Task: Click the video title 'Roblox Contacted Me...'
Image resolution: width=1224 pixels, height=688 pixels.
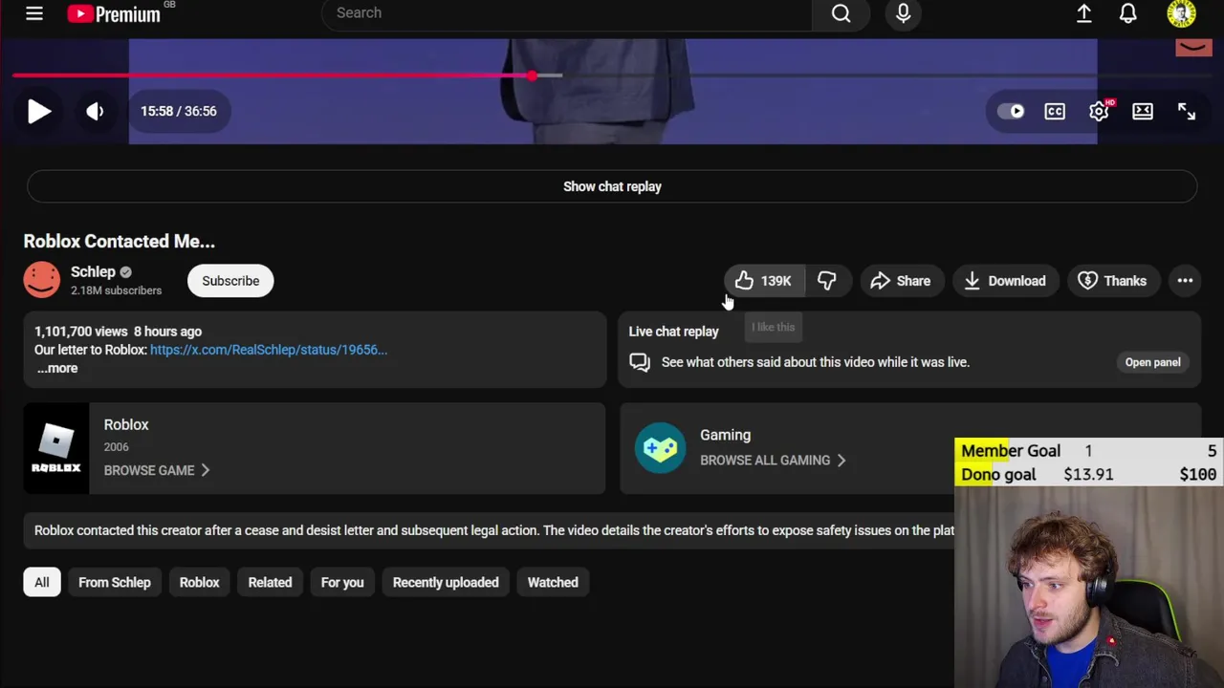Action: (120, 241)
